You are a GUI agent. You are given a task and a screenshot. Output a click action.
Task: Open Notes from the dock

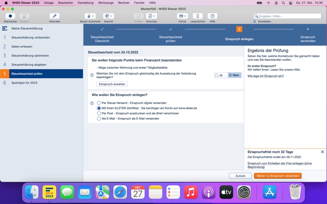point(155,192)
